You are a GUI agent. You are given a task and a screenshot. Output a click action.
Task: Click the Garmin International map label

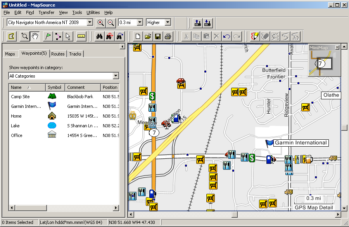click(301, 142)
